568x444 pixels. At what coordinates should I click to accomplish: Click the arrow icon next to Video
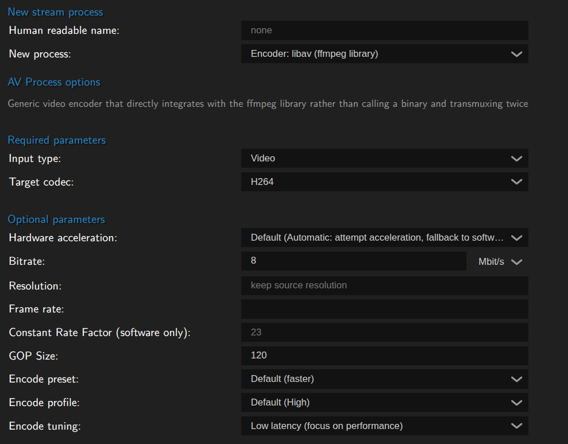pos(516,158)
